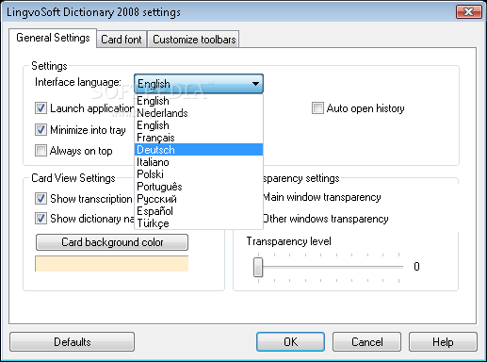Confirm settings with the OK button
Image resolution: width=487 pixels, height=362 pixels.
pos(290,342)
